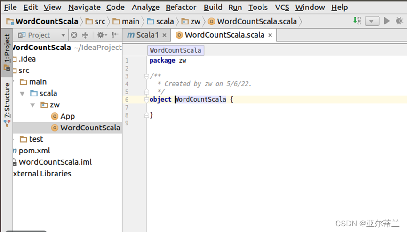Select the .idea folder
The image size is (407, 232).
pyautogui.click(x=27, y=59)
